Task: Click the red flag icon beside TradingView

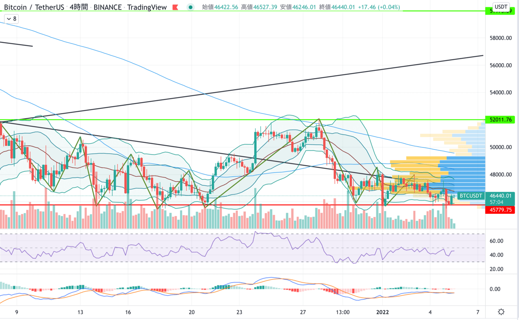Action: click(175, 7)
